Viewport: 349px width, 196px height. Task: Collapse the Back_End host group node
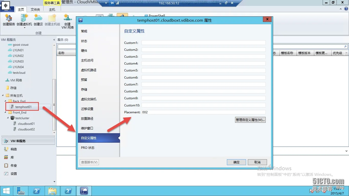click(x=6, y=101)
